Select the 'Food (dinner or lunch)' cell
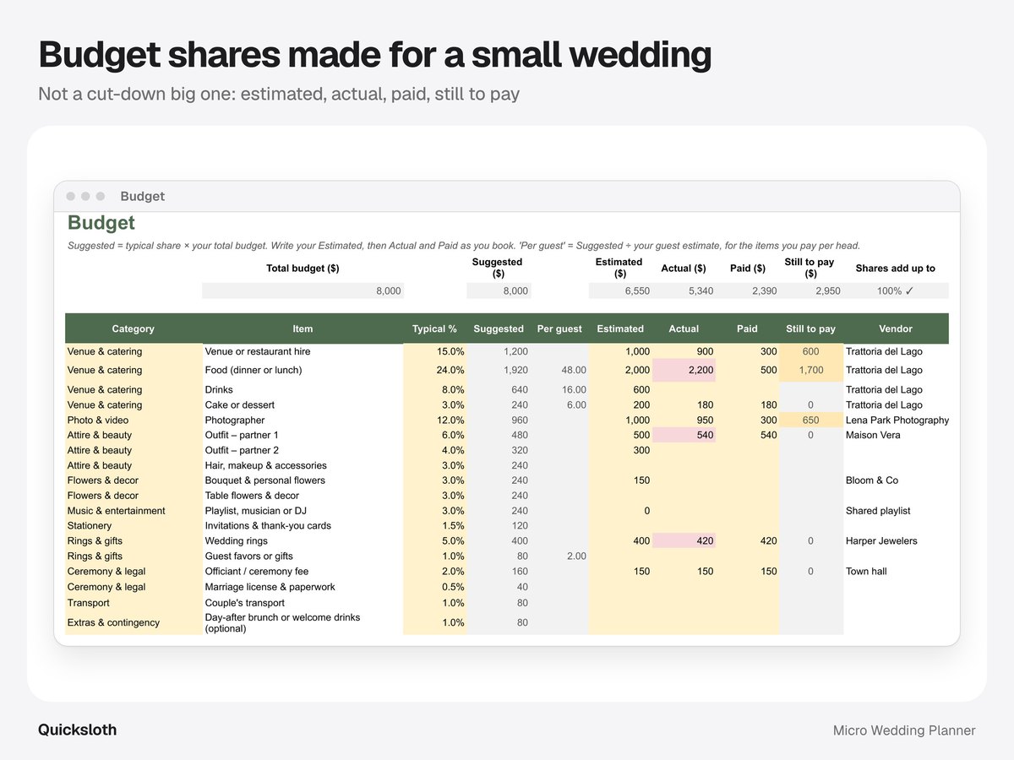This screenshot has height=760, width=1014. point(303,370)
